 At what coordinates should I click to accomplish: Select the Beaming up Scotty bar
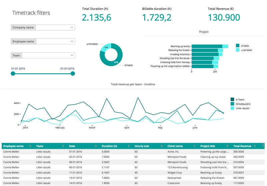207,46
